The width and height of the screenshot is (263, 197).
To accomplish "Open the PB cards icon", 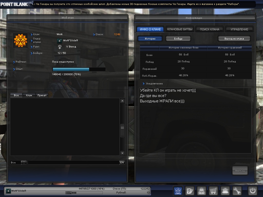I will click(x=190, y=191).
